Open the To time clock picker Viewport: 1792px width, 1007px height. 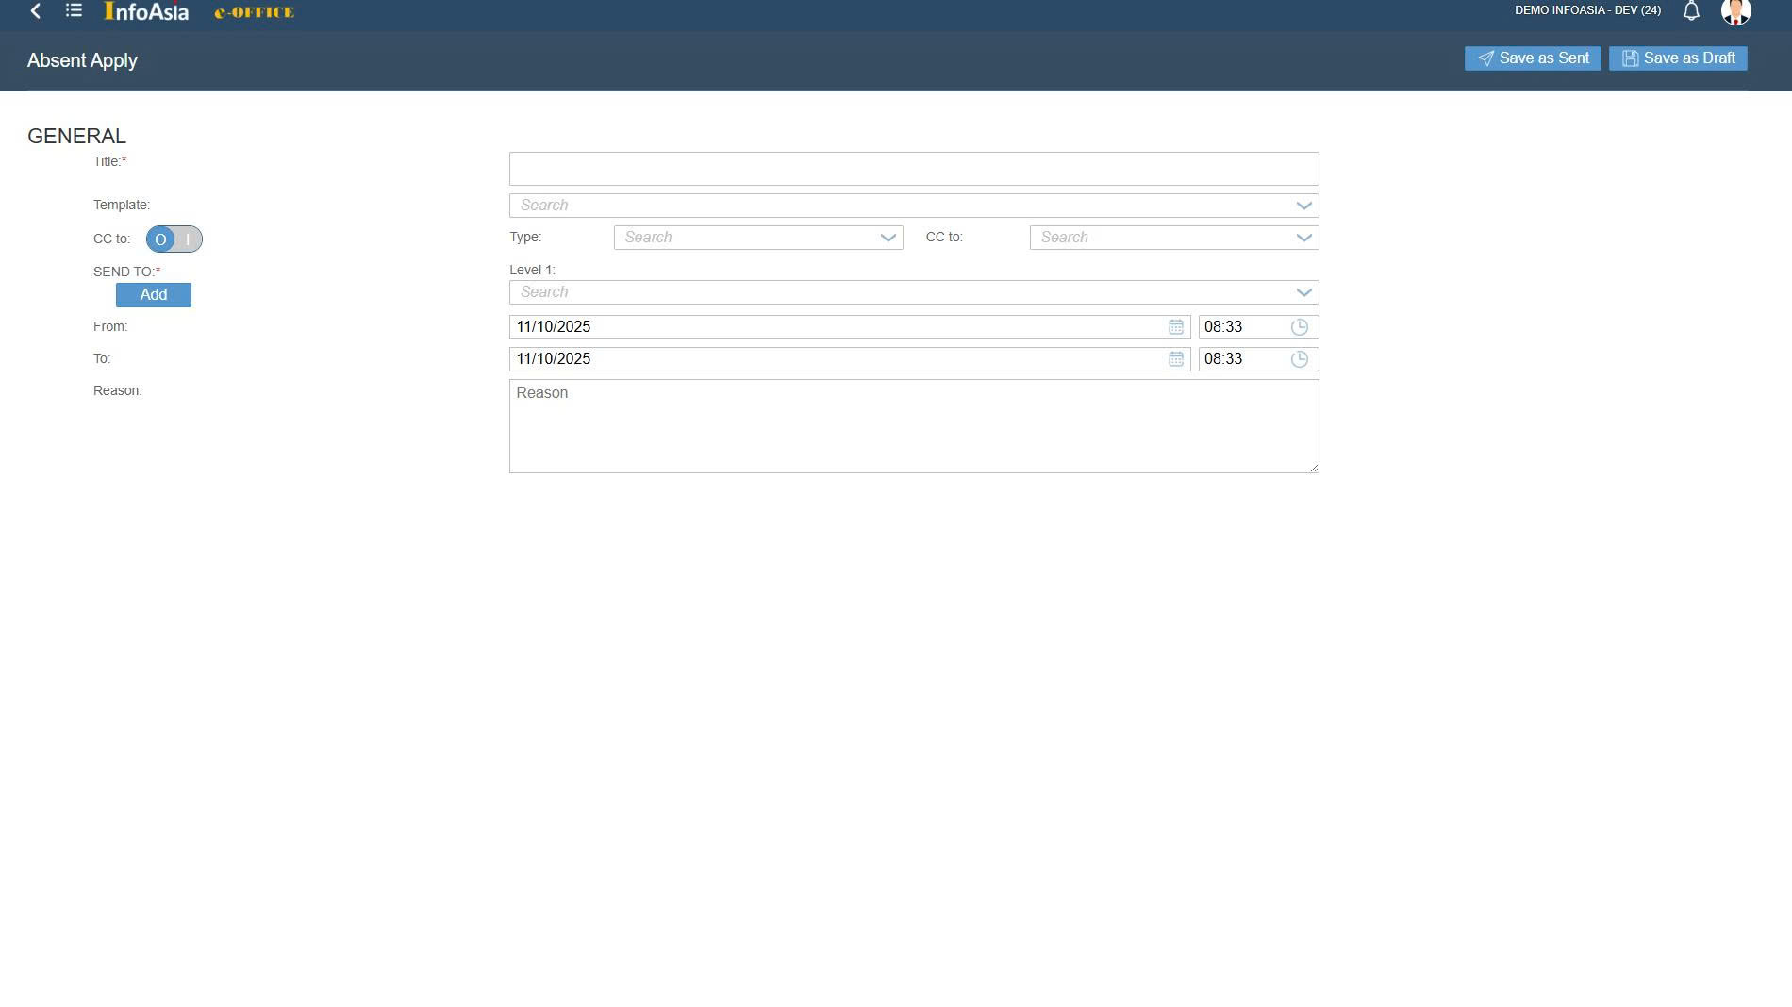[x=1299, y=359]
